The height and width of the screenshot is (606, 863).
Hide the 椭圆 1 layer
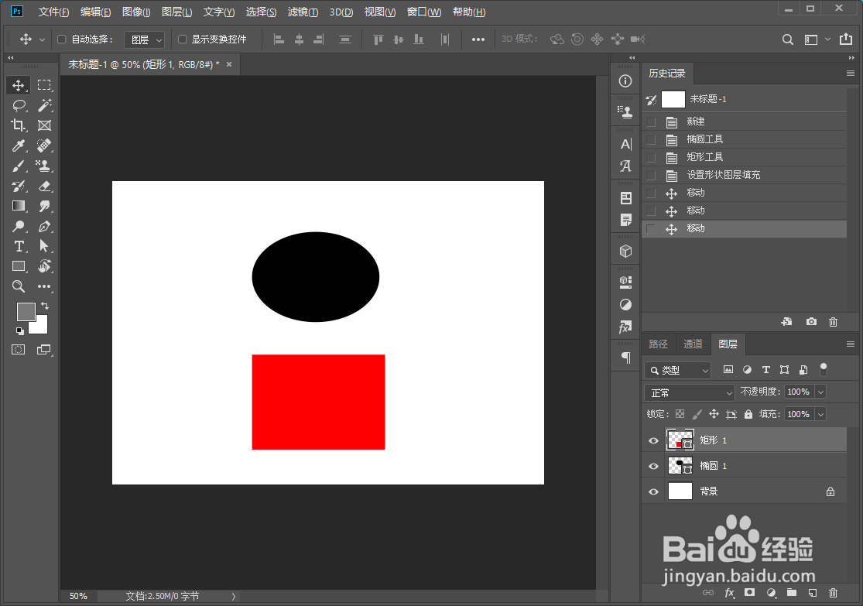tap(653, 466)
